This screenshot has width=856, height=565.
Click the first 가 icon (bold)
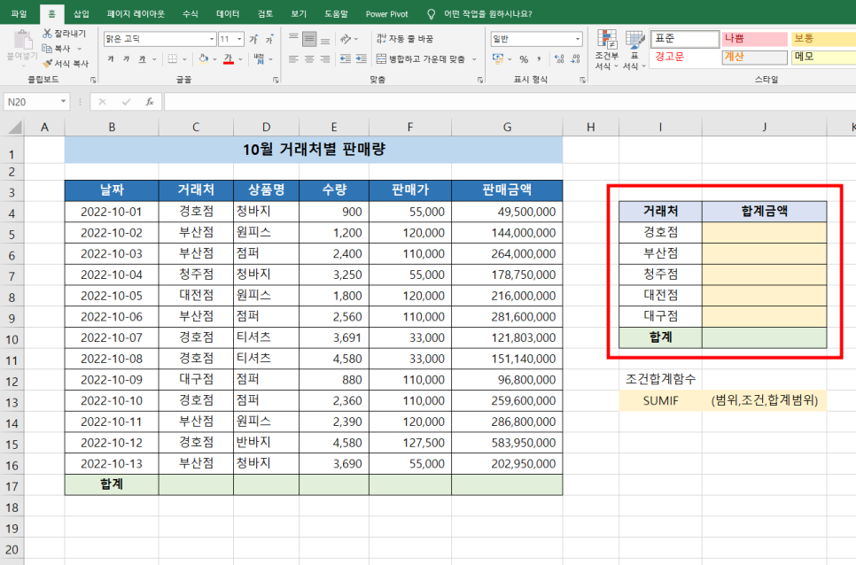coord(111,59)
